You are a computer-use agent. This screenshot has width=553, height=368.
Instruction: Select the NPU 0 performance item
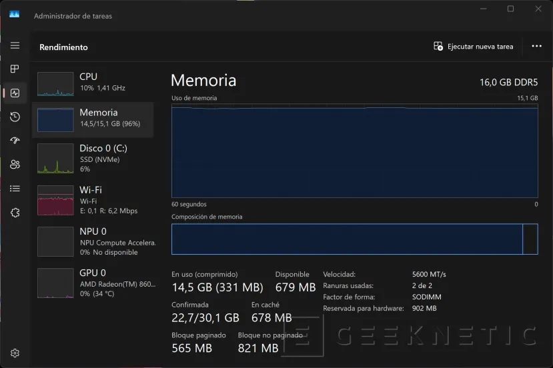(93, 241)
